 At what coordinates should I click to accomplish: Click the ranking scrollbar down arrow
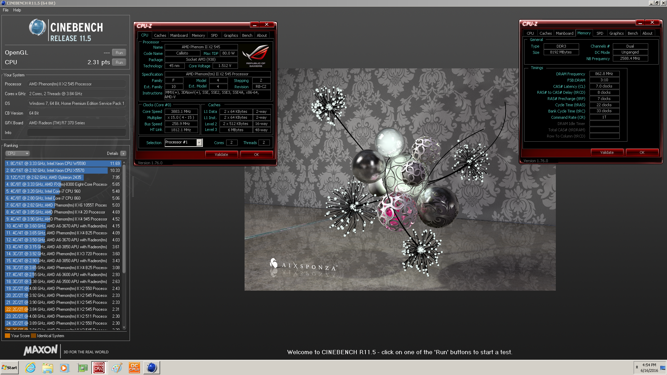(124, 327)
